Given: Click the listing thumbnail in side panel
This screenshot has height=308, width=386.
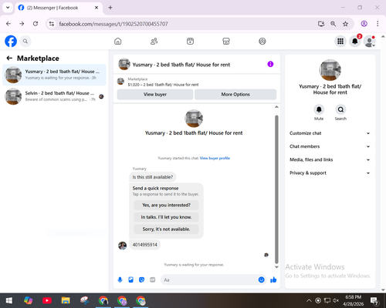Looking at the screenshot, I should [x=330, y=70].
